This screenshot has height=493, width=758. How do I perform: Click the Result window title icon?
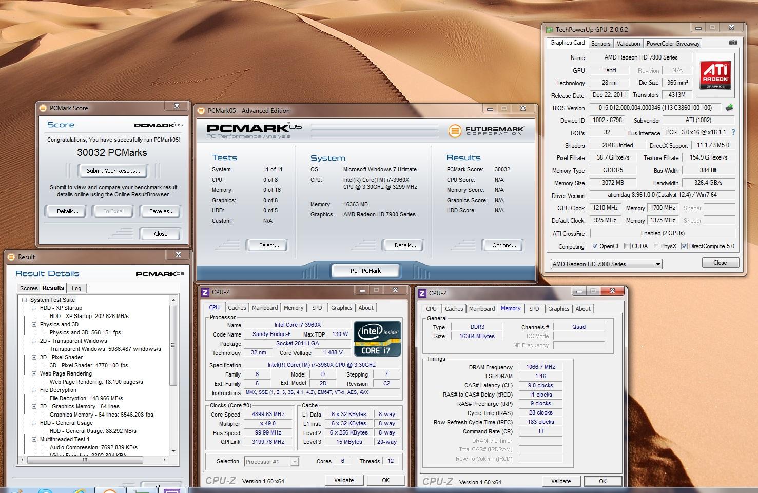tap(11, 257)
